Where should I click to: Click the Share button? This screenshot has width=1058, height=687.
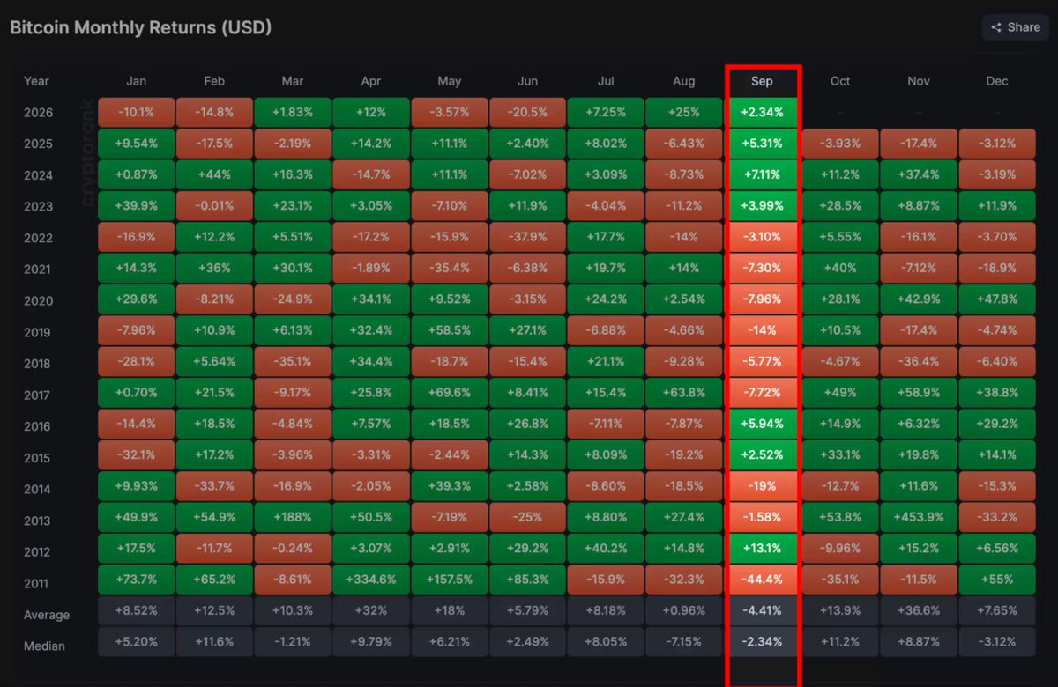pos(1015,27)
